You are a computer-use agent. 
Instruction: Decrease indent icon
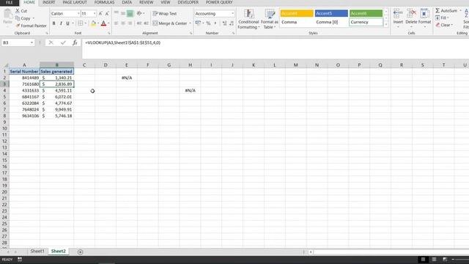(x=139, y=23)
